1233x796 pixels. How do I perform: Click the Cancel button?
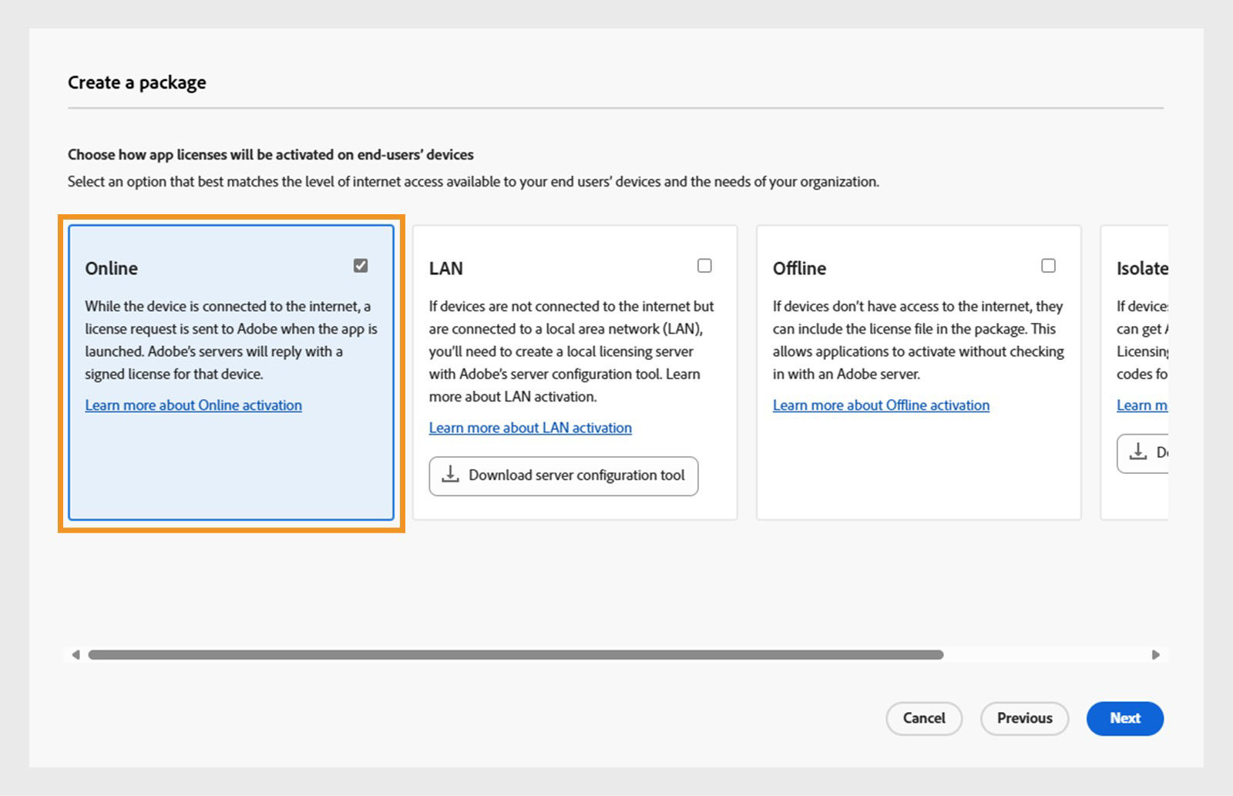coord(924,718)
